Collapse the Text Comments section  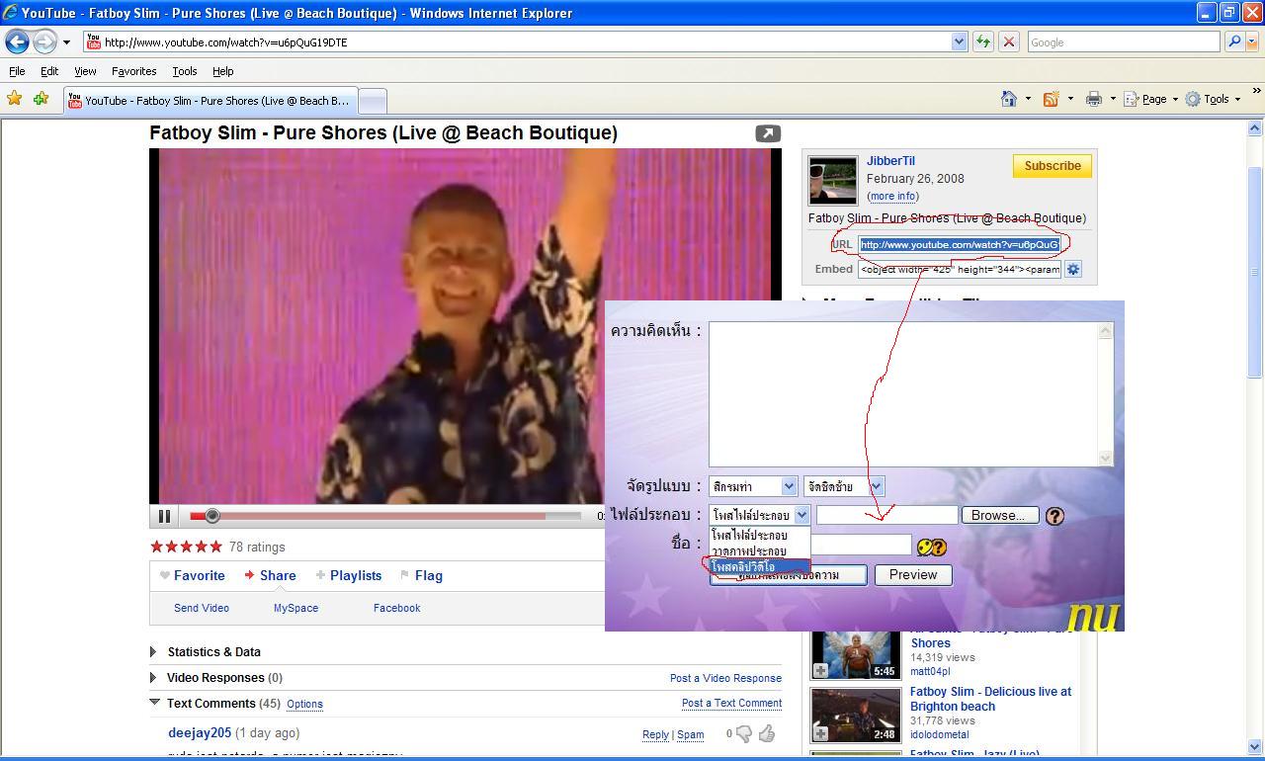coord(154,703)
